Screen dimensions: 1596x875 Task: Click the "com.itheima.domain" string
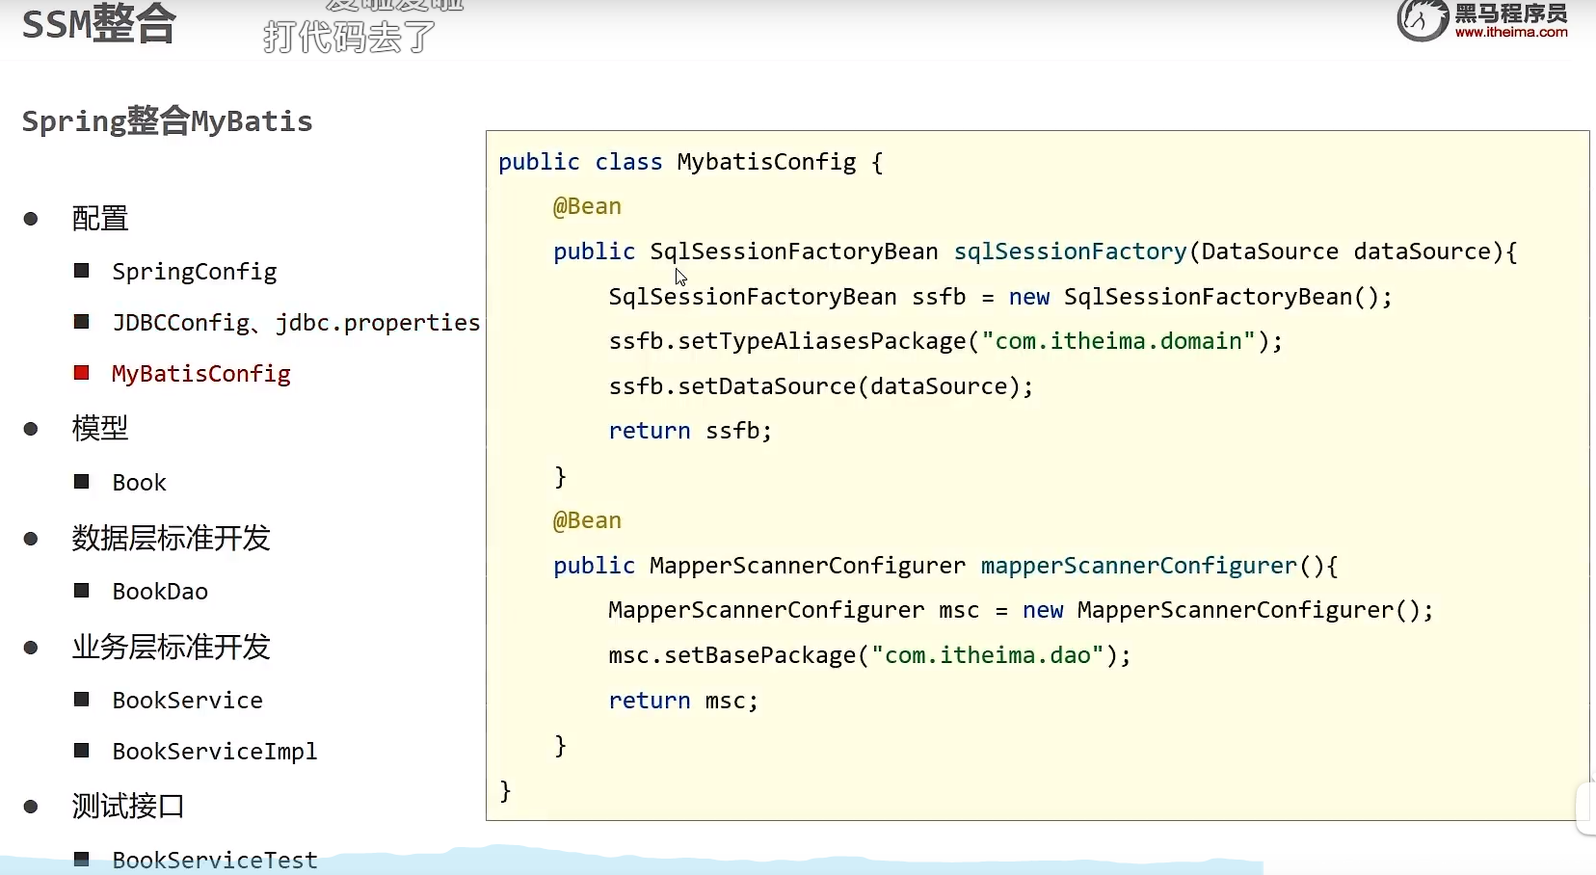tap(1118, 341)
